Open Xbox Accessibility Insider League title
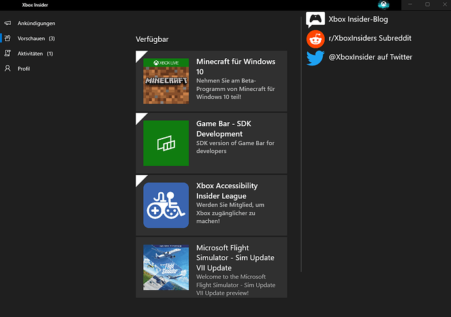This screenshot has width=451, height=317. (x=227, y=191)
